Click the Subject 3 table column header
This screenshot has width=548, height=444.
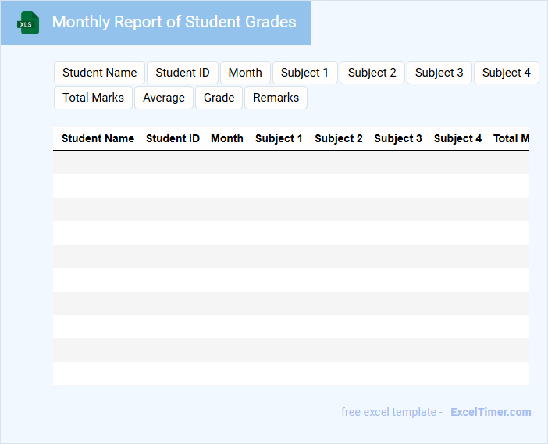(398, 138)
